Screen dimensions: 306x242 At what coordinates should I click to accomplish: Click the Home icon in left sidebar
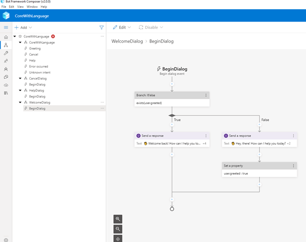(x=6, y=37)
